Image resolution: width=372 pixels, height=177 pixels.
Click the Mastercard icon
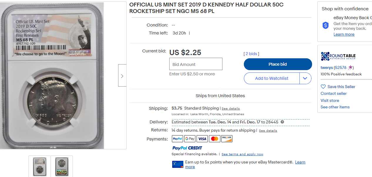click(x=215, y=139)
